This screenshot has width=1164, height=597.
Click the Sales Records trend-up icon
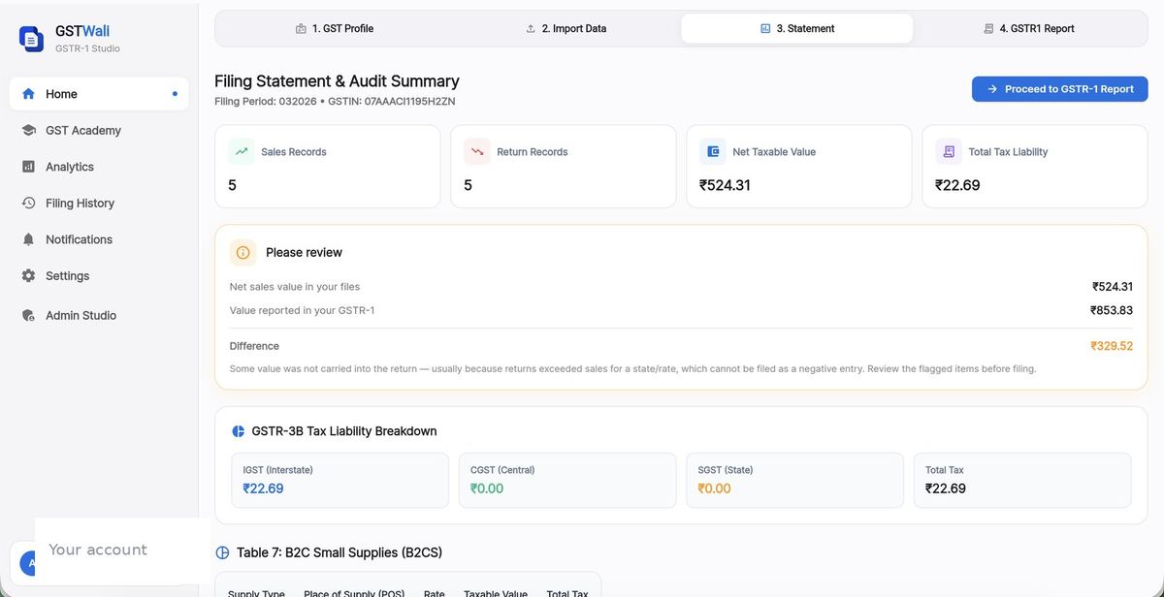pos(242,151)
